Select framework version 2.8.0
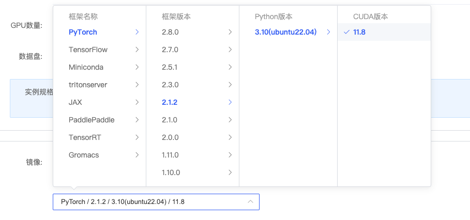This screenshot has height=220, width=470. point(193,32)
